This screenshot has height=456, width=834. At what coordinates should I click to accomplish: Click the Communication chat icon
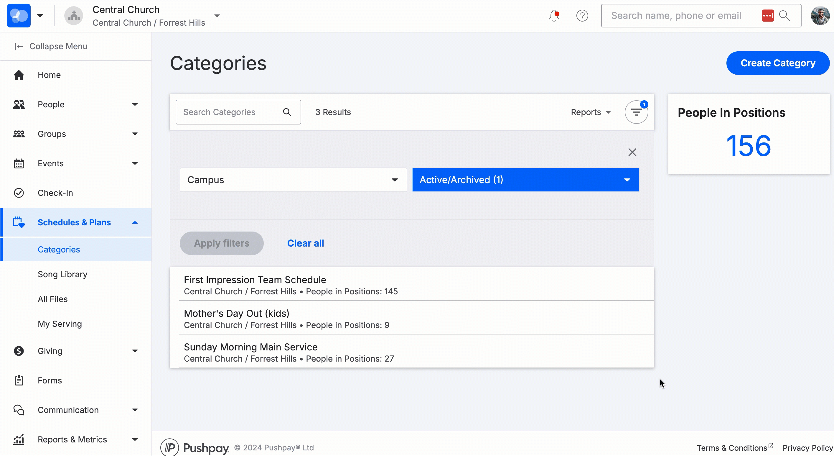pos(19,410)
